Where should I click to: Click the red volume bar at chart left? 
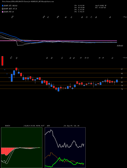[2, 61]
